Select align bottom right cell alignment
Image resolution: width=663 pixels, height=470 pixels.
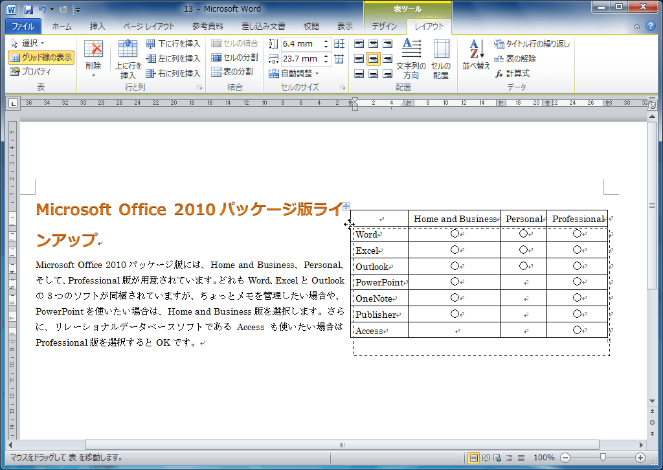[x=387, y=74]
